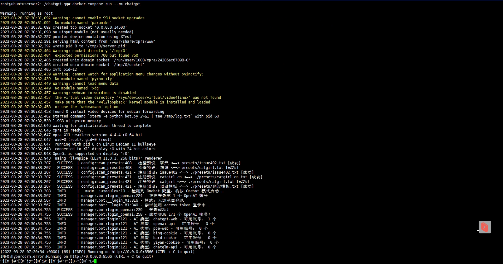The height and width of the screenshot is (264, 503).
Task: Click the "No module named 'paramiko'" line
Action: [83, 23]
